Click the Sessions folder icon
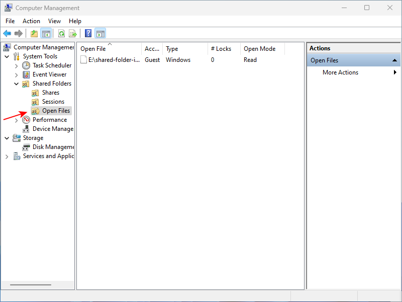Image resolution: width=402 pixels, height=302 pixels. point(35,102)
